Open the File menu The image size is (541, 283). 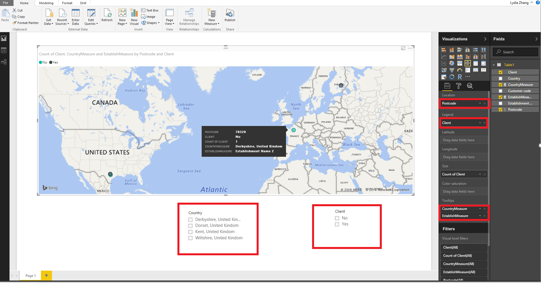6,3
